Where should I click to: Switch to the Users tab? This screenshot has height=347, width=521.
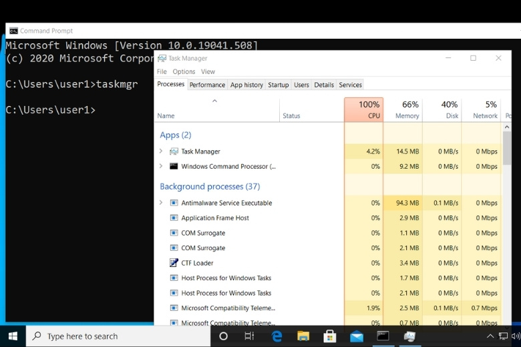pyautogui.click(x=301, y=85)
